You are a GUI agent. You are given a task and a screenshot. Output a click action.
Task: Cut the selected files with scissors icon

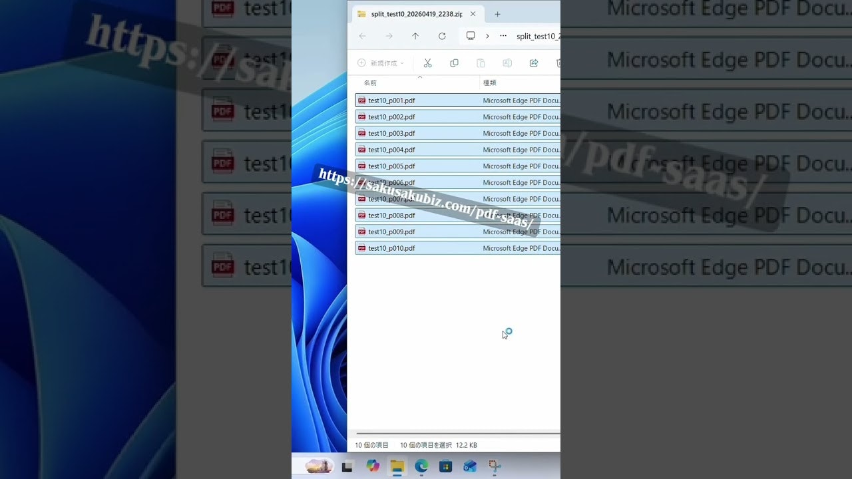(428, 63)
